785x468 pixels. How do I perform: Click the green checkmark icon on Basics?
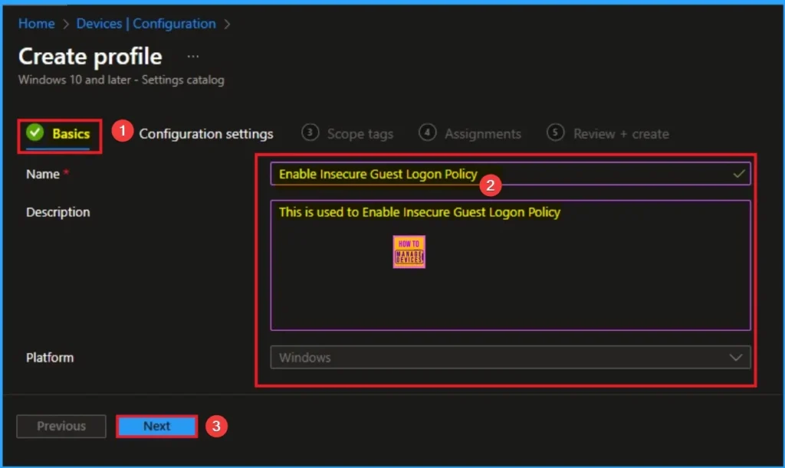[x=34, y=133]
